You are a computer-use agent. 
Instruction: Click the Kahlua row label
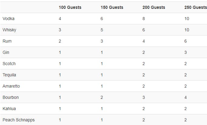[x=9, y=109]
